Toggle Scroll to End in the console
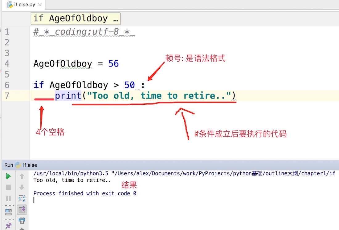The width and height of the screenshot is (339, 230). click(x=22, y=209)
